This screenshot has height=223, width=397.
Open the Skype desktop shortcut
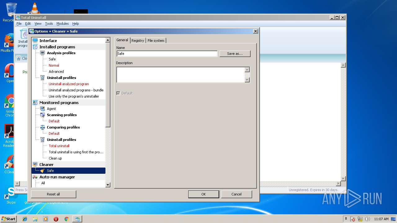[11, 195]
